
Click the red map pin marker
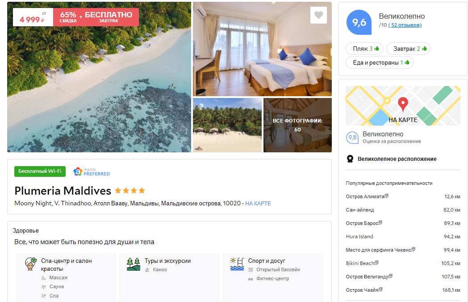pos(403,105)
